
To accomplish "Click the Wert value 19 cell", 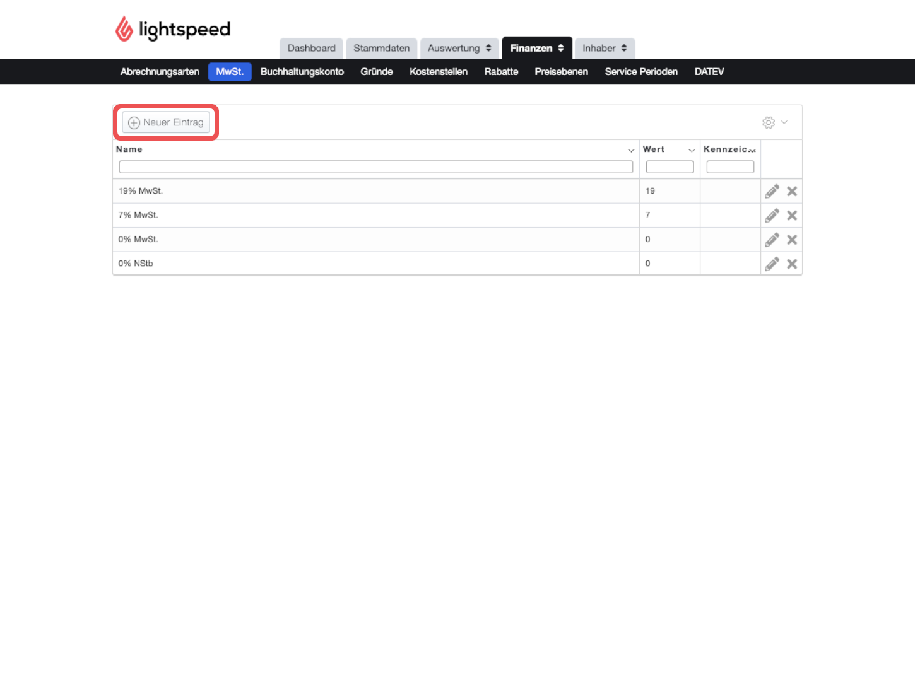I will pos(670,191).
